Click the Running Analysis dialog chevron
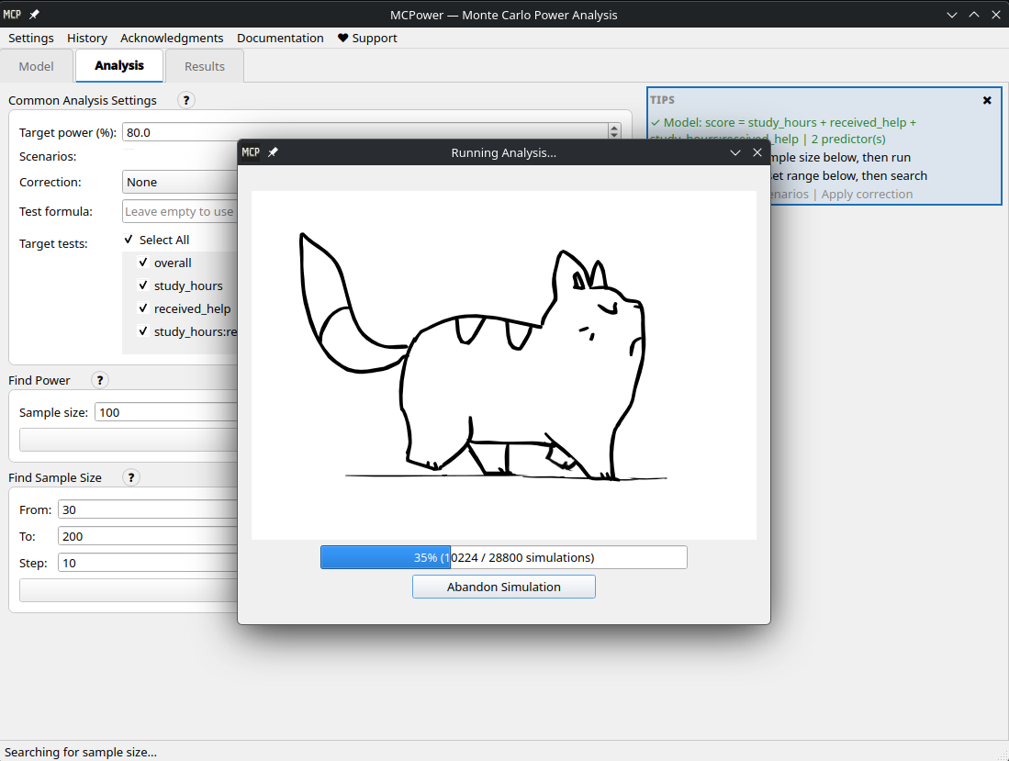The height and width of the screenshot is (761, 1009). tap(735, 152)
